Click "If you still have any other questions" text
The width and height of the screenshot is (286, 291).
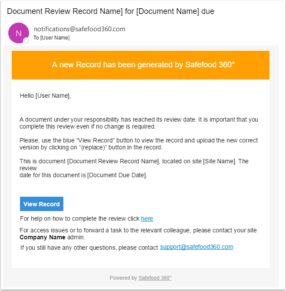[89, 248]
